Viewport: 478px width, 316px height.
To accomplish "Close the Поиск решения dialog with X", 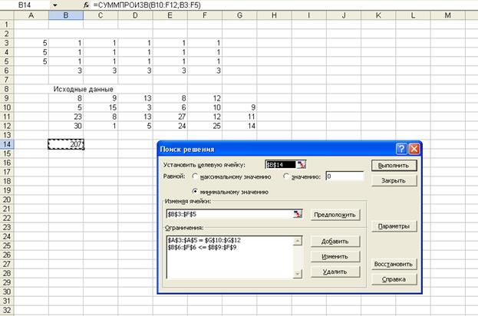I will coord(414,149).
